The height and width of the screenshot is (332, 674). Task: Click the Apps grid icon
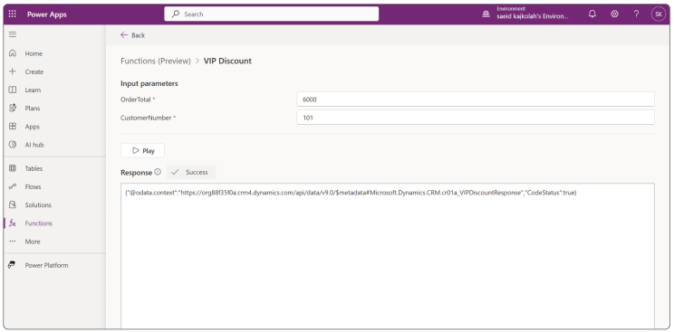13,127
